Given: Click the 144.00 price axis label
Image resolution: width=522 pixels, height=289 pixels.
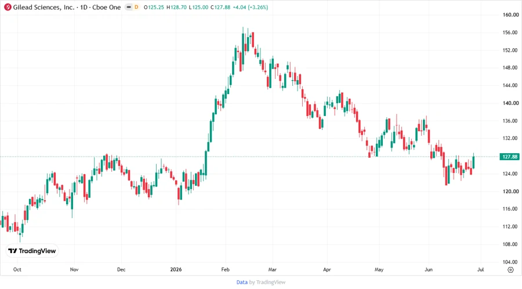Looking at the screenshot, I should pos(510,85).
